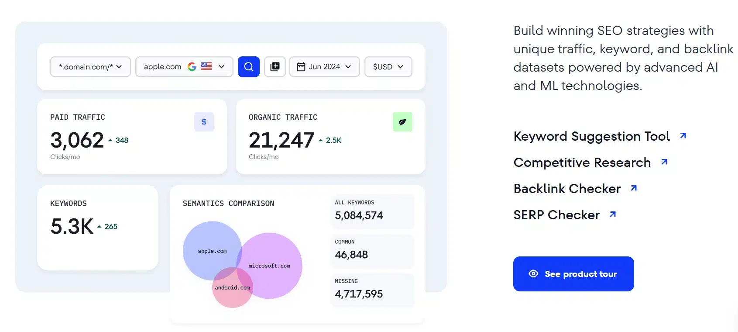This screenshot has height=332, width=738.
Task: Open the $USD currency dropdown
Action: click(388, 66)
